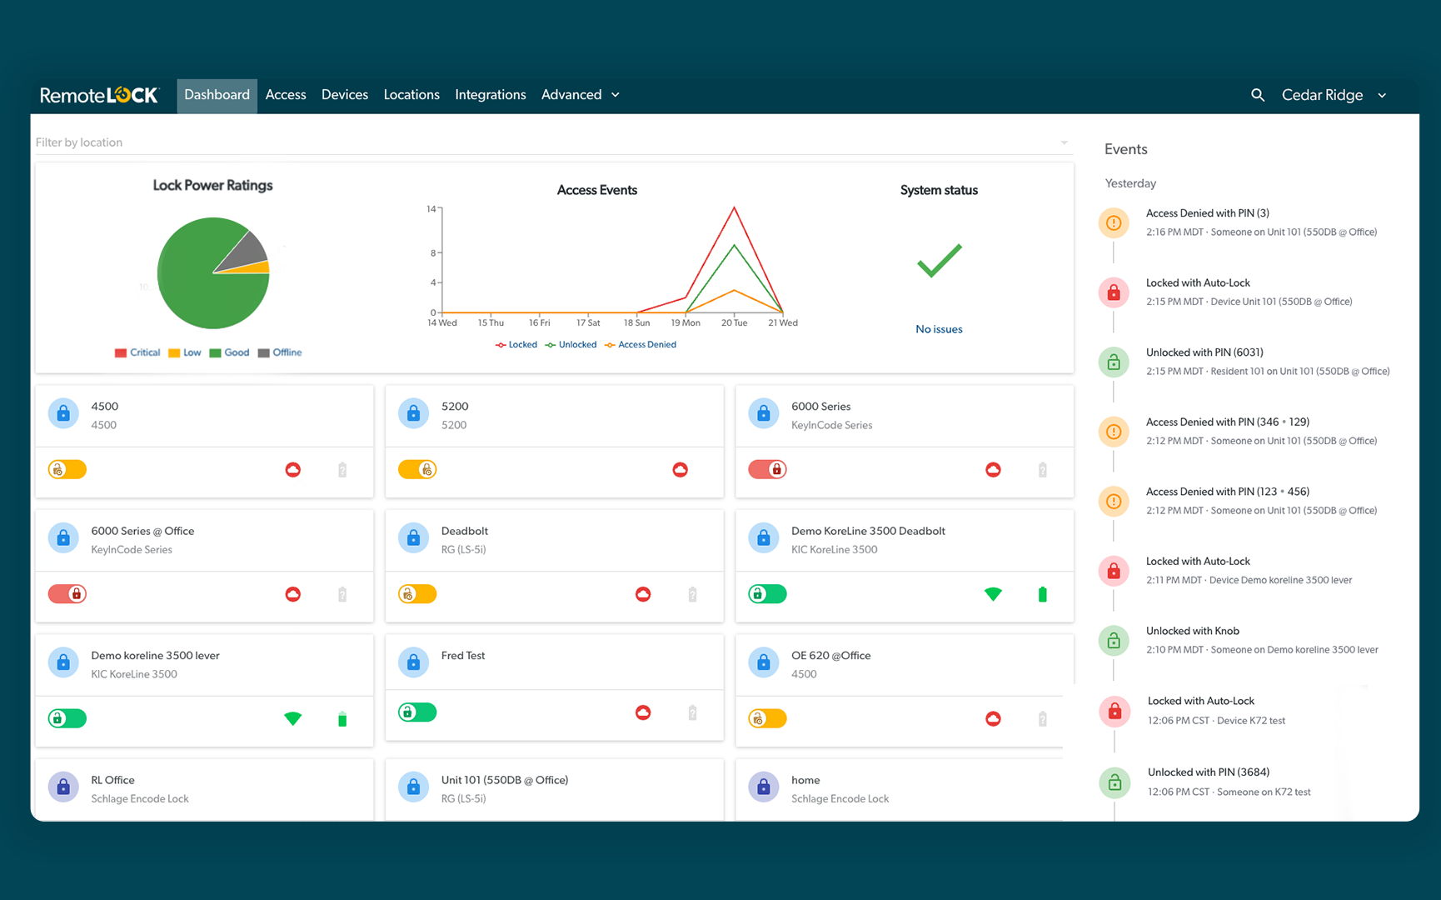
Task: Open the Unit 101 (550DB @ Office) device name
Action: pos(505,780)
